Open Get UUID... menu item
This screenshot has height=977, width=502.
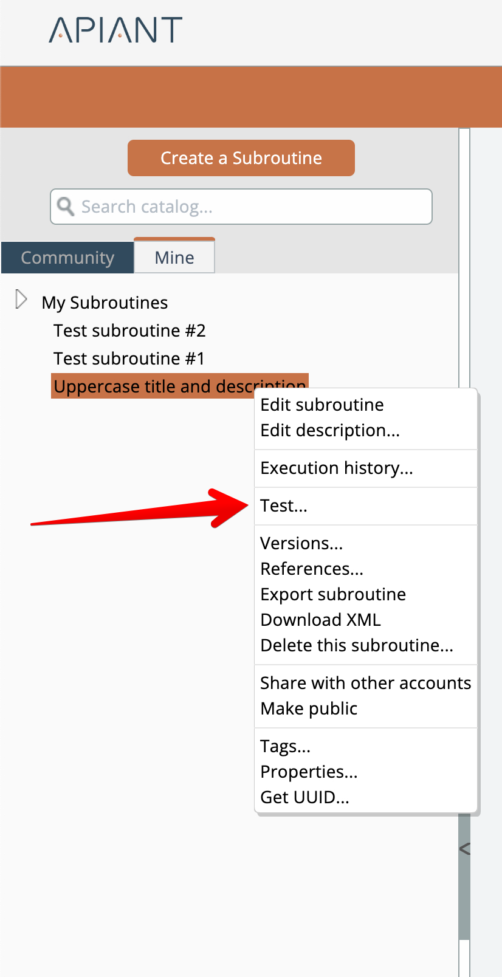[x=304, y=797]
